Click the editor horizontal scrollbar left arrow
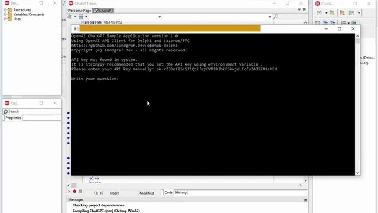The height and width of the screenshot is (213, 378). tap(69, 185)
